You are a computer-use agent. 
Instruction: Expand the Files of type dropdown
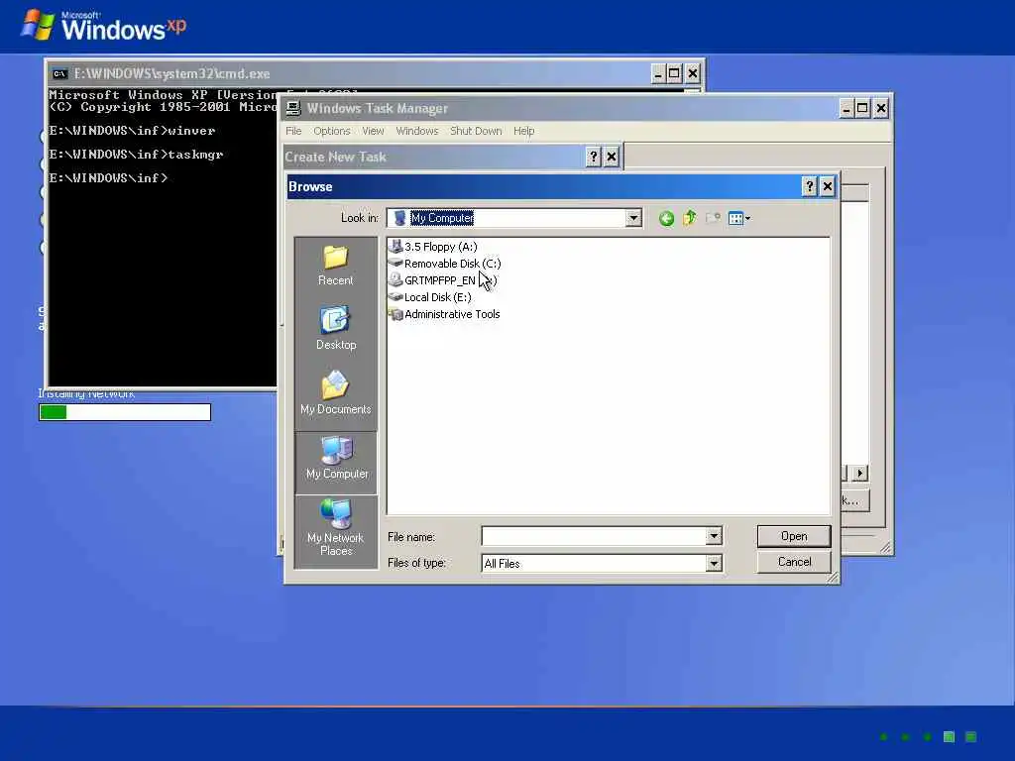[x=714, y=563]
